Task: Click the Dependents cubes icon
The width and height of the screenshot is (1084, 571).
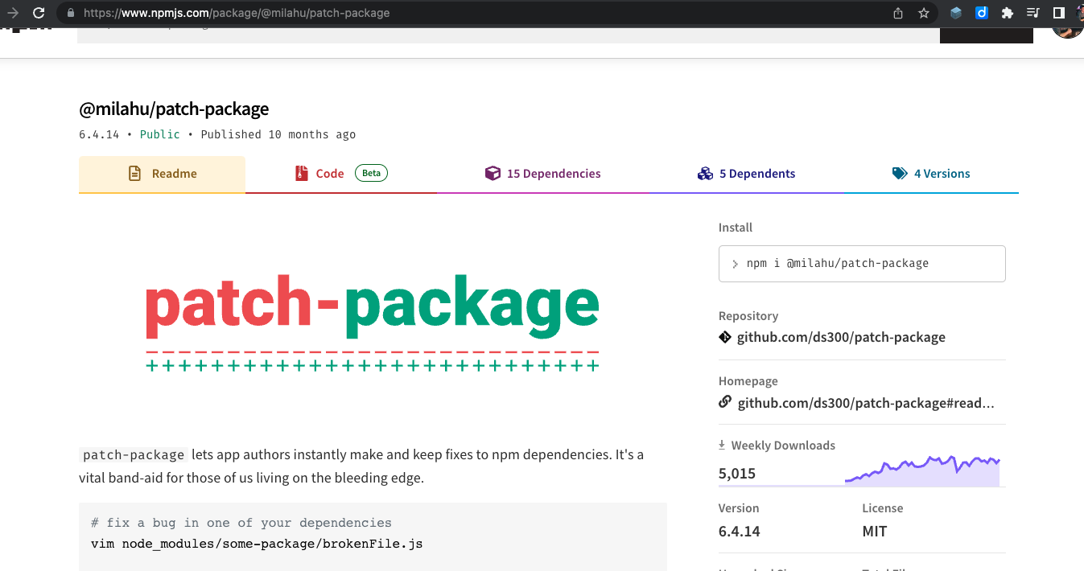Action: (705, 174)
